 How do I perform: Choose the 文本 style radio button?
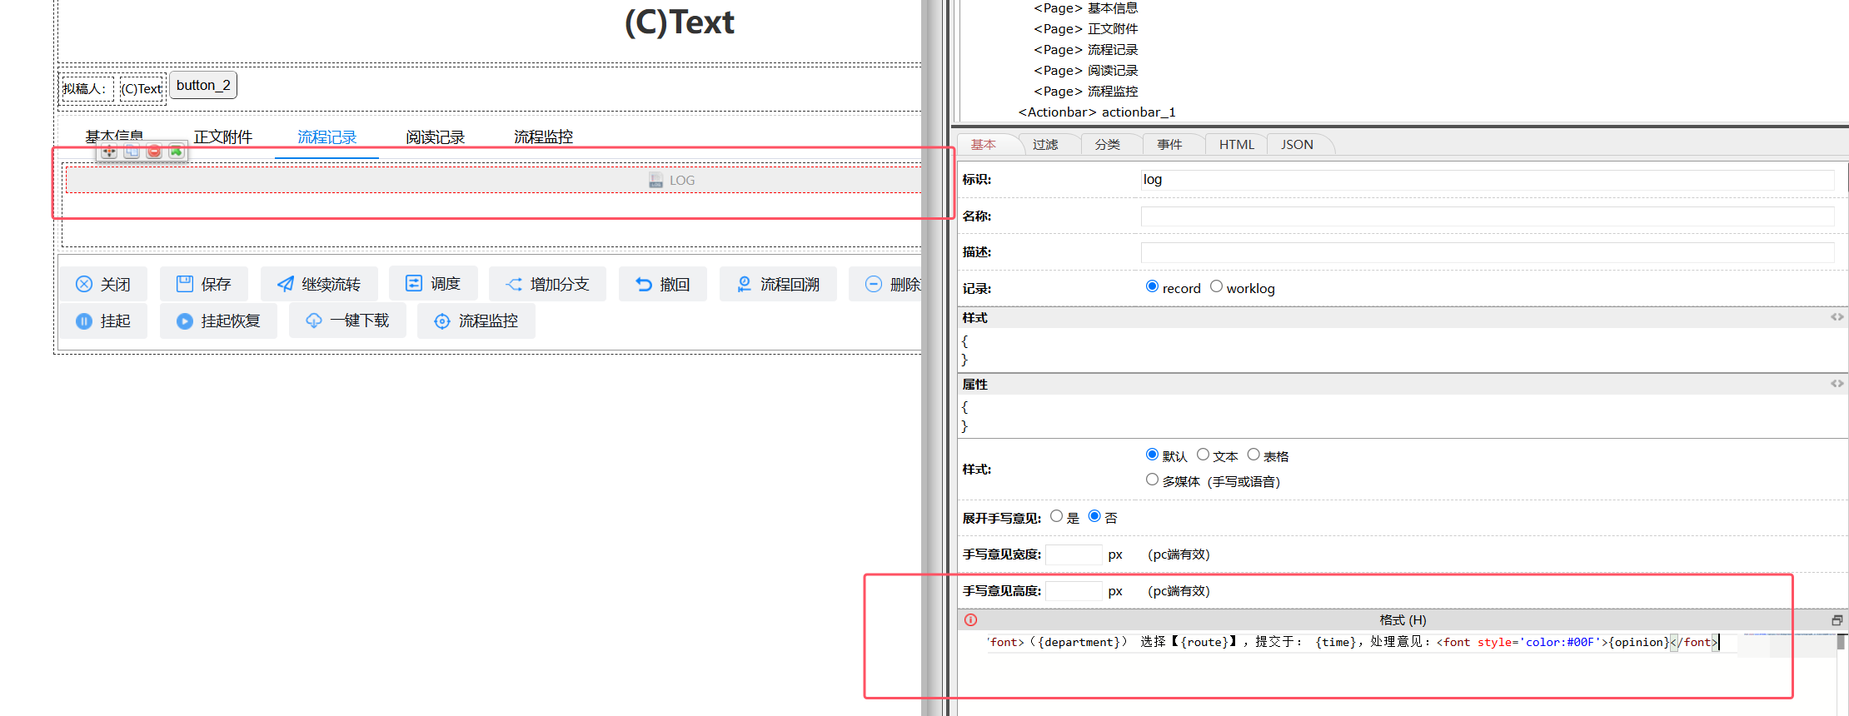(1204, 455)
